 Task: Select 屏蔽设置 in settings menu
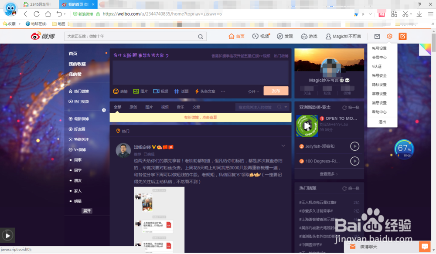click(x=379, y=94)
